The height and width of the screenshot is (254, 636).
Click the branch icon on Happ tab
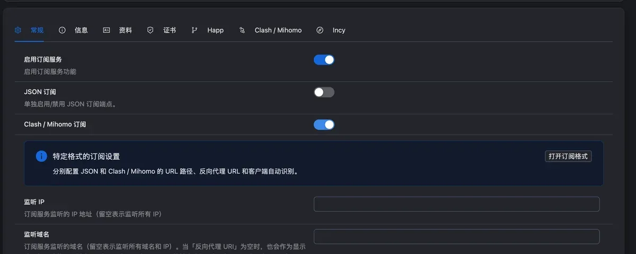click(x=195, y=30)
